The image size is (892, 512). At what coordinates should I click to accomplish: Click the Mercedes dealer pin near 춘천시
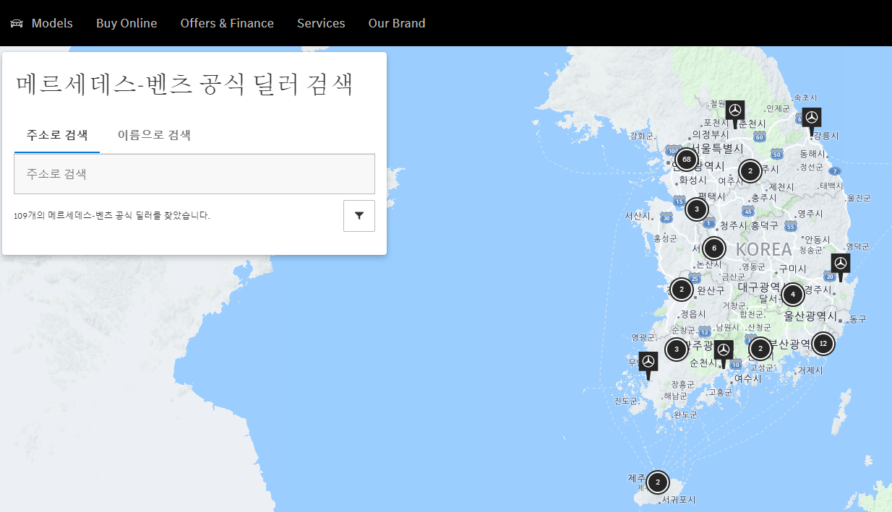[735, 112]
